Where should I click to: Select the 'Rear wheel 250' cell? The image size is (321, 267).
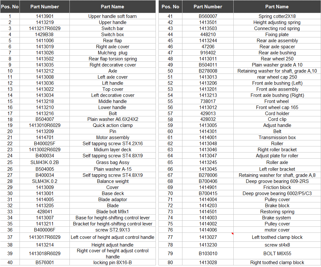tap(277, 59)
